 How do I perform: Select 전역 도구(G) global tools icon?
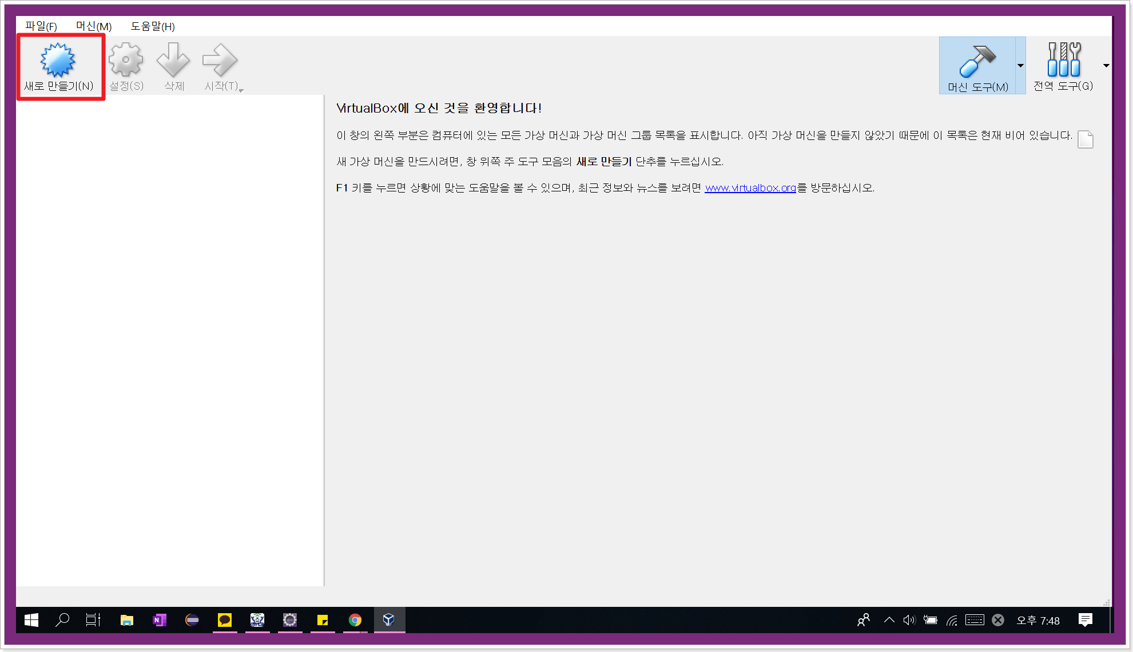(1063, 59)
